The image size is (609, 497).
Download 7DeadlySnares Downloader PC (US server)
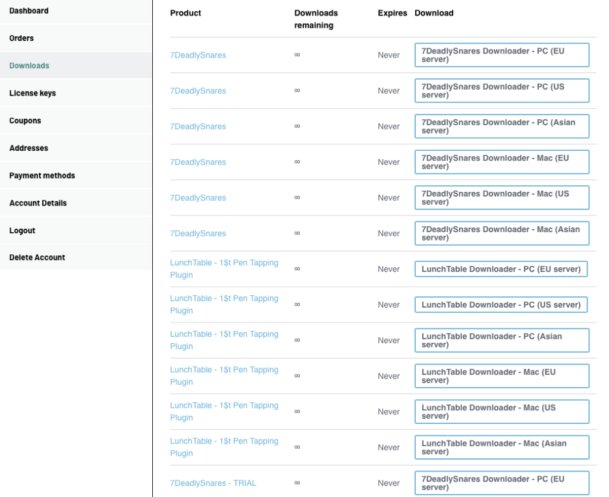(x=501, y=91)
